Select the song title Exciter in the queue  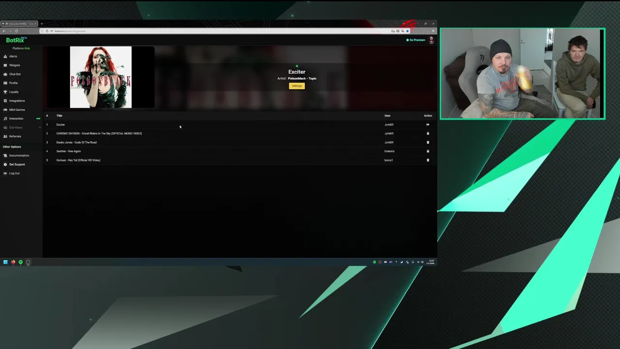[61, 125]
